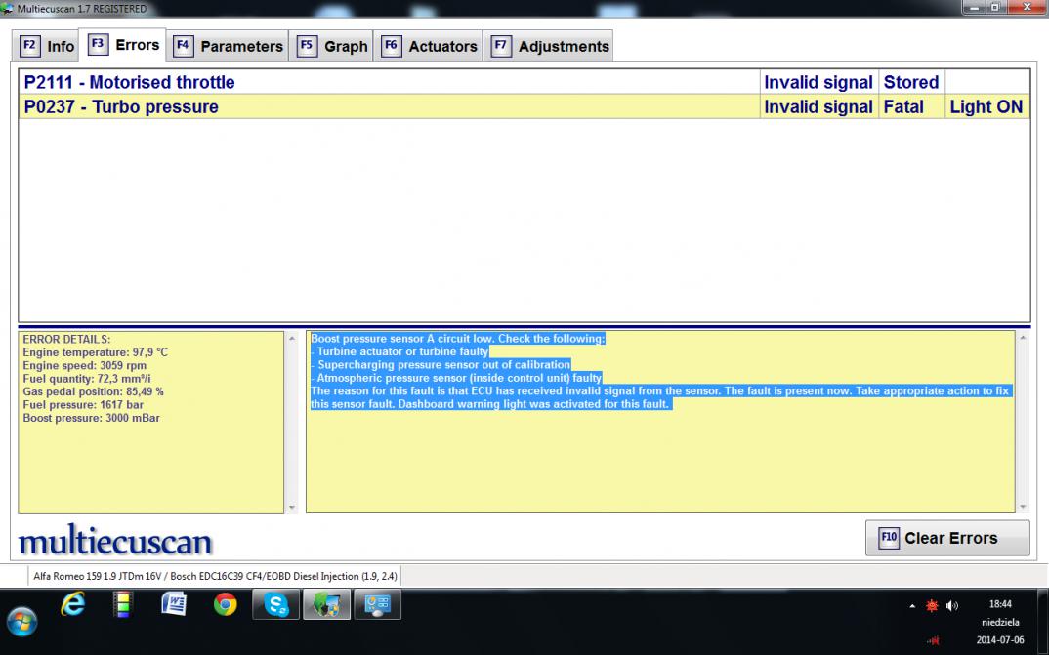Click the Stored status of P2111
The width and height of the screenshot is (1049, 655).
pyautogui.click(x=911, y=82)
